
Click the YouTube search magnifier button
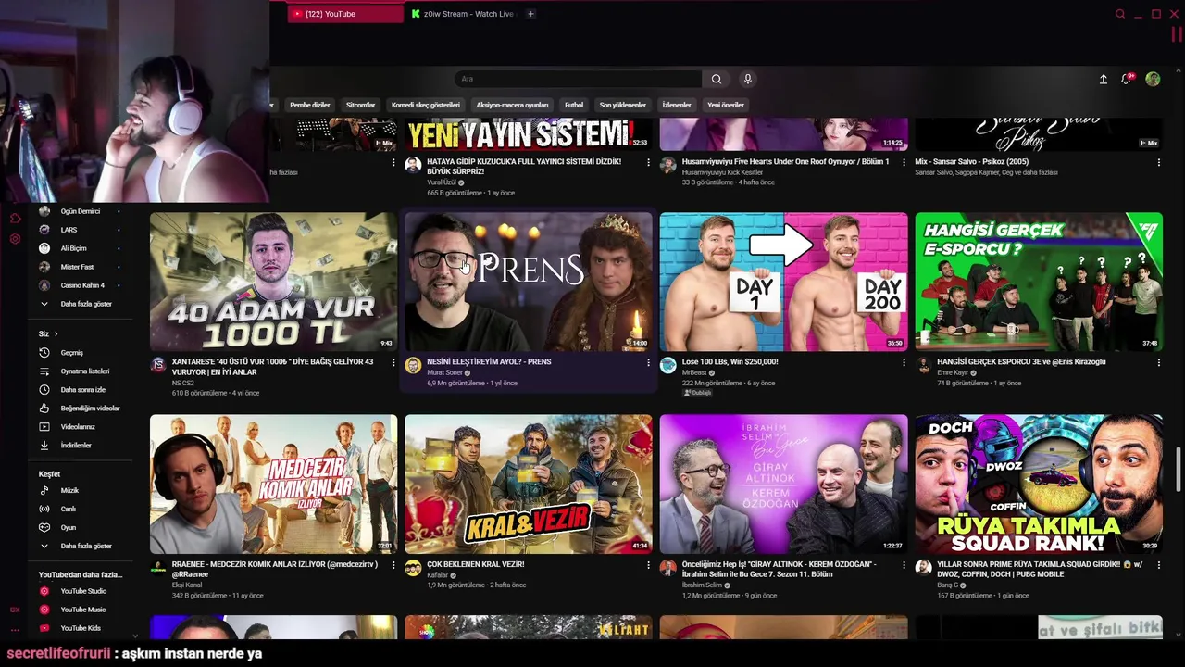pyautogui.click(x=716, y=80)
